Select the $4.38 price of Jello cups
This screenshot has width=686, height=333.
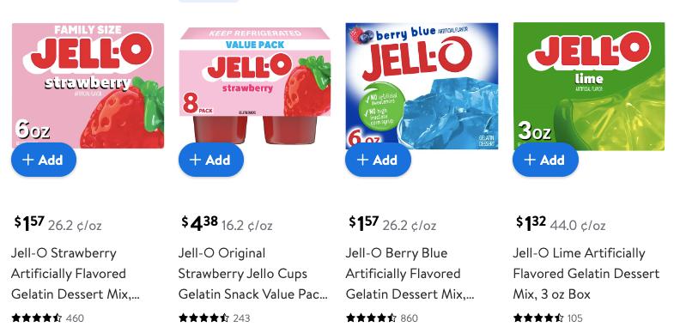point(199,224)
